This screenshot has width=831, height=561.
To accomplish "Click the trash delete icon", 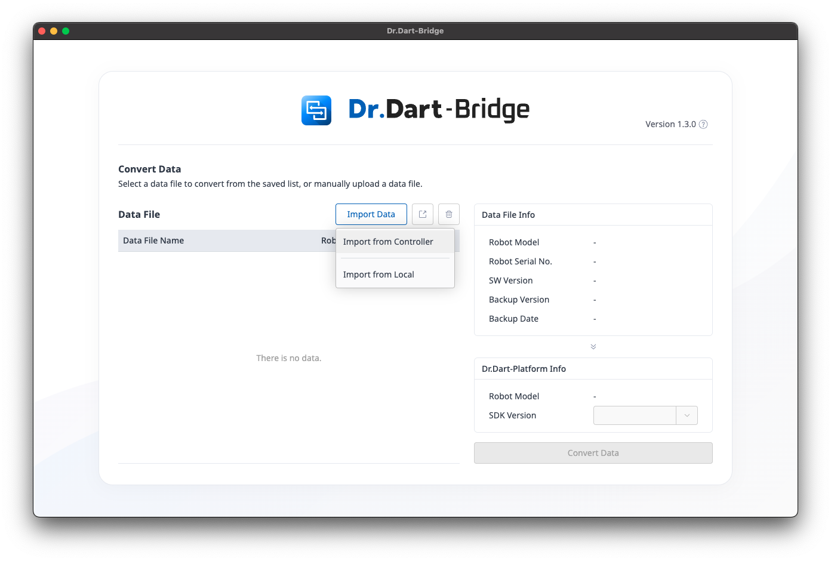I will tap(449, 214).
